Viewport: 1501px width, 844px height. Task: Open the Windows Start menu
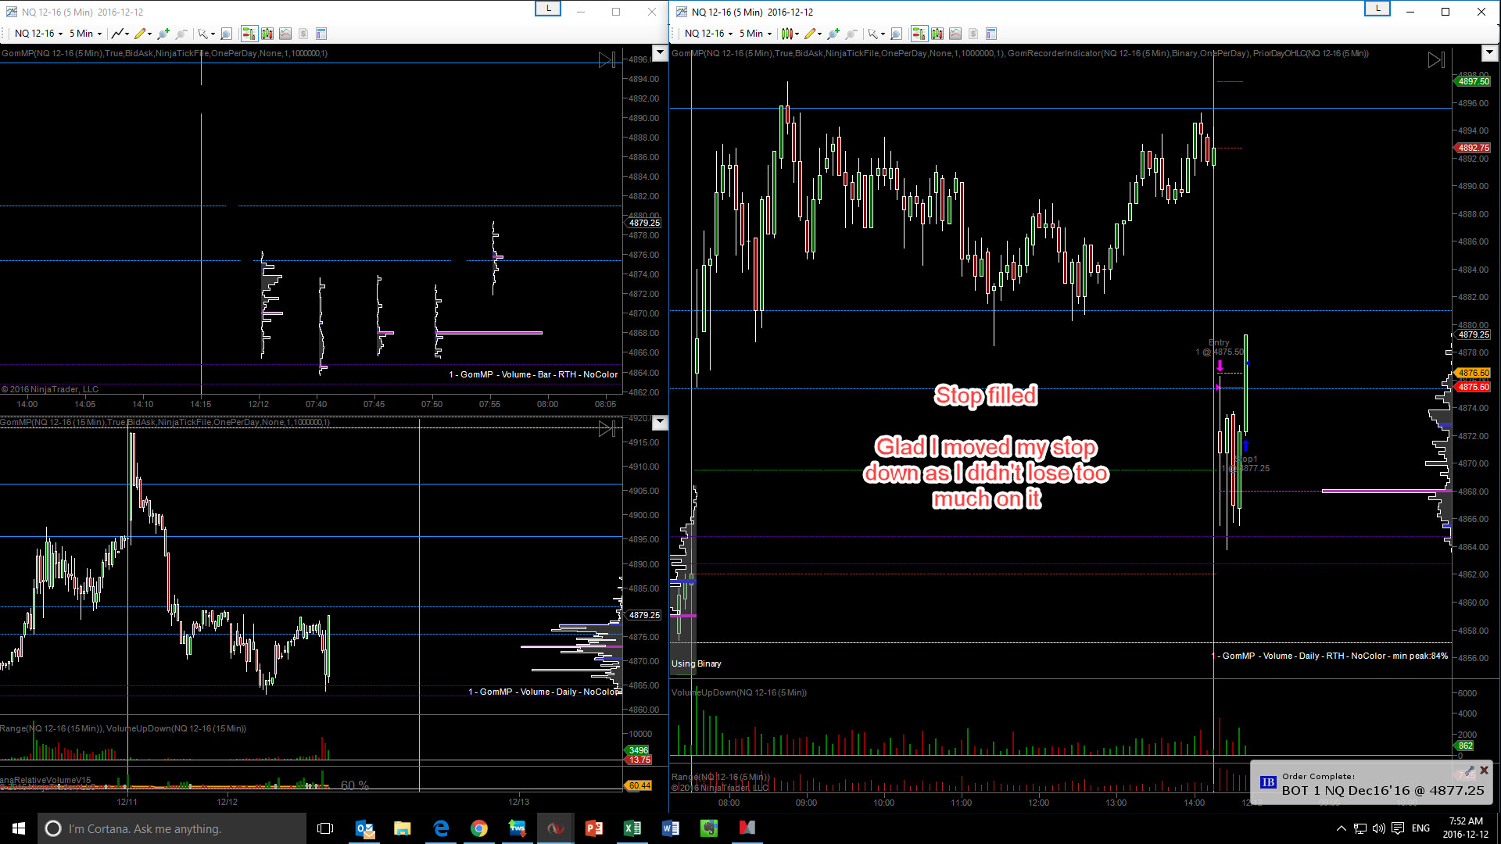tap(19, 828)
